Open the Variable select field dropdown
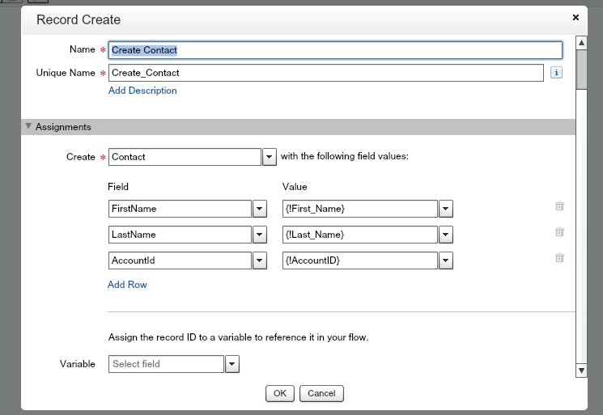 (x=231, y=364)
